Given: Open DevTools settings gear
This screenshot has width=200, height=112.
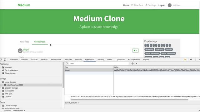Looking at the screenshot, I should (191, 59).
